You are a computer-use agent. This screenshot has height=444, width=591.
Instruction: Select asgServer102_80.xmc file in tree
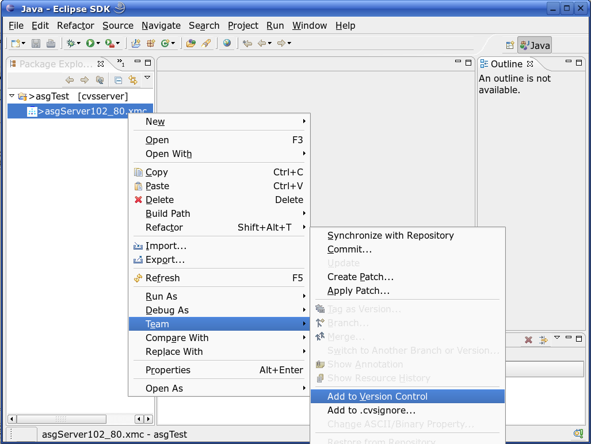(x=81, y=111)
